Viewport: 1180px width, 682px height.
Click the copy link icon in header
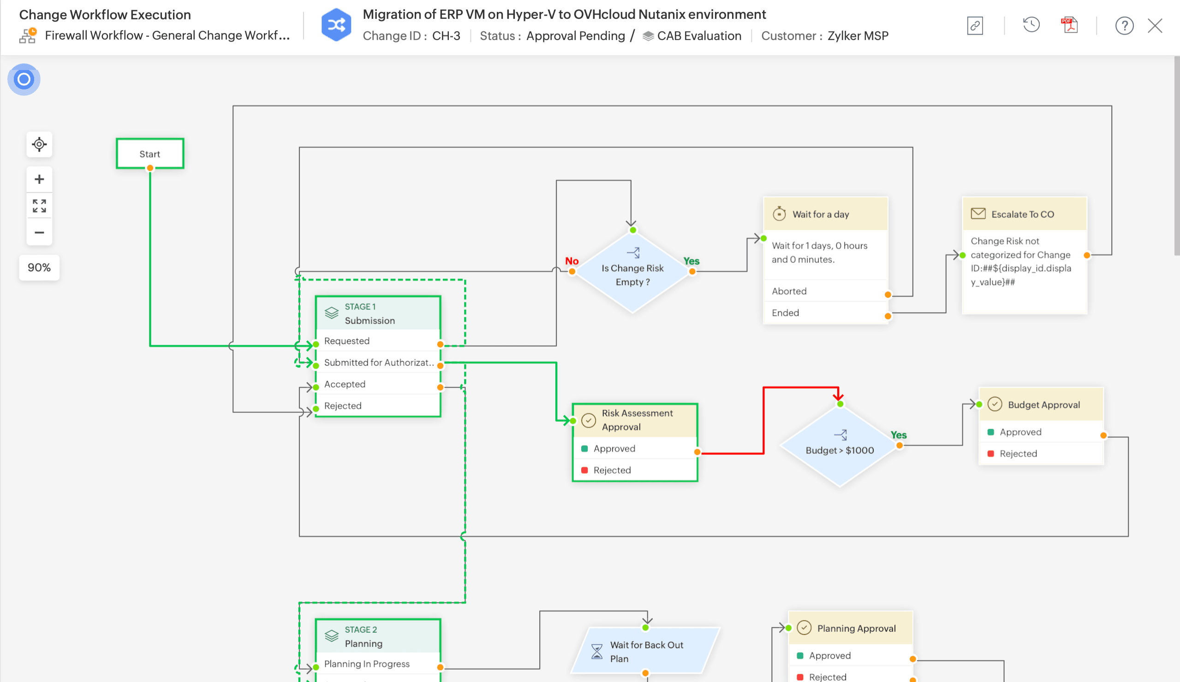[x=975, y=25]
